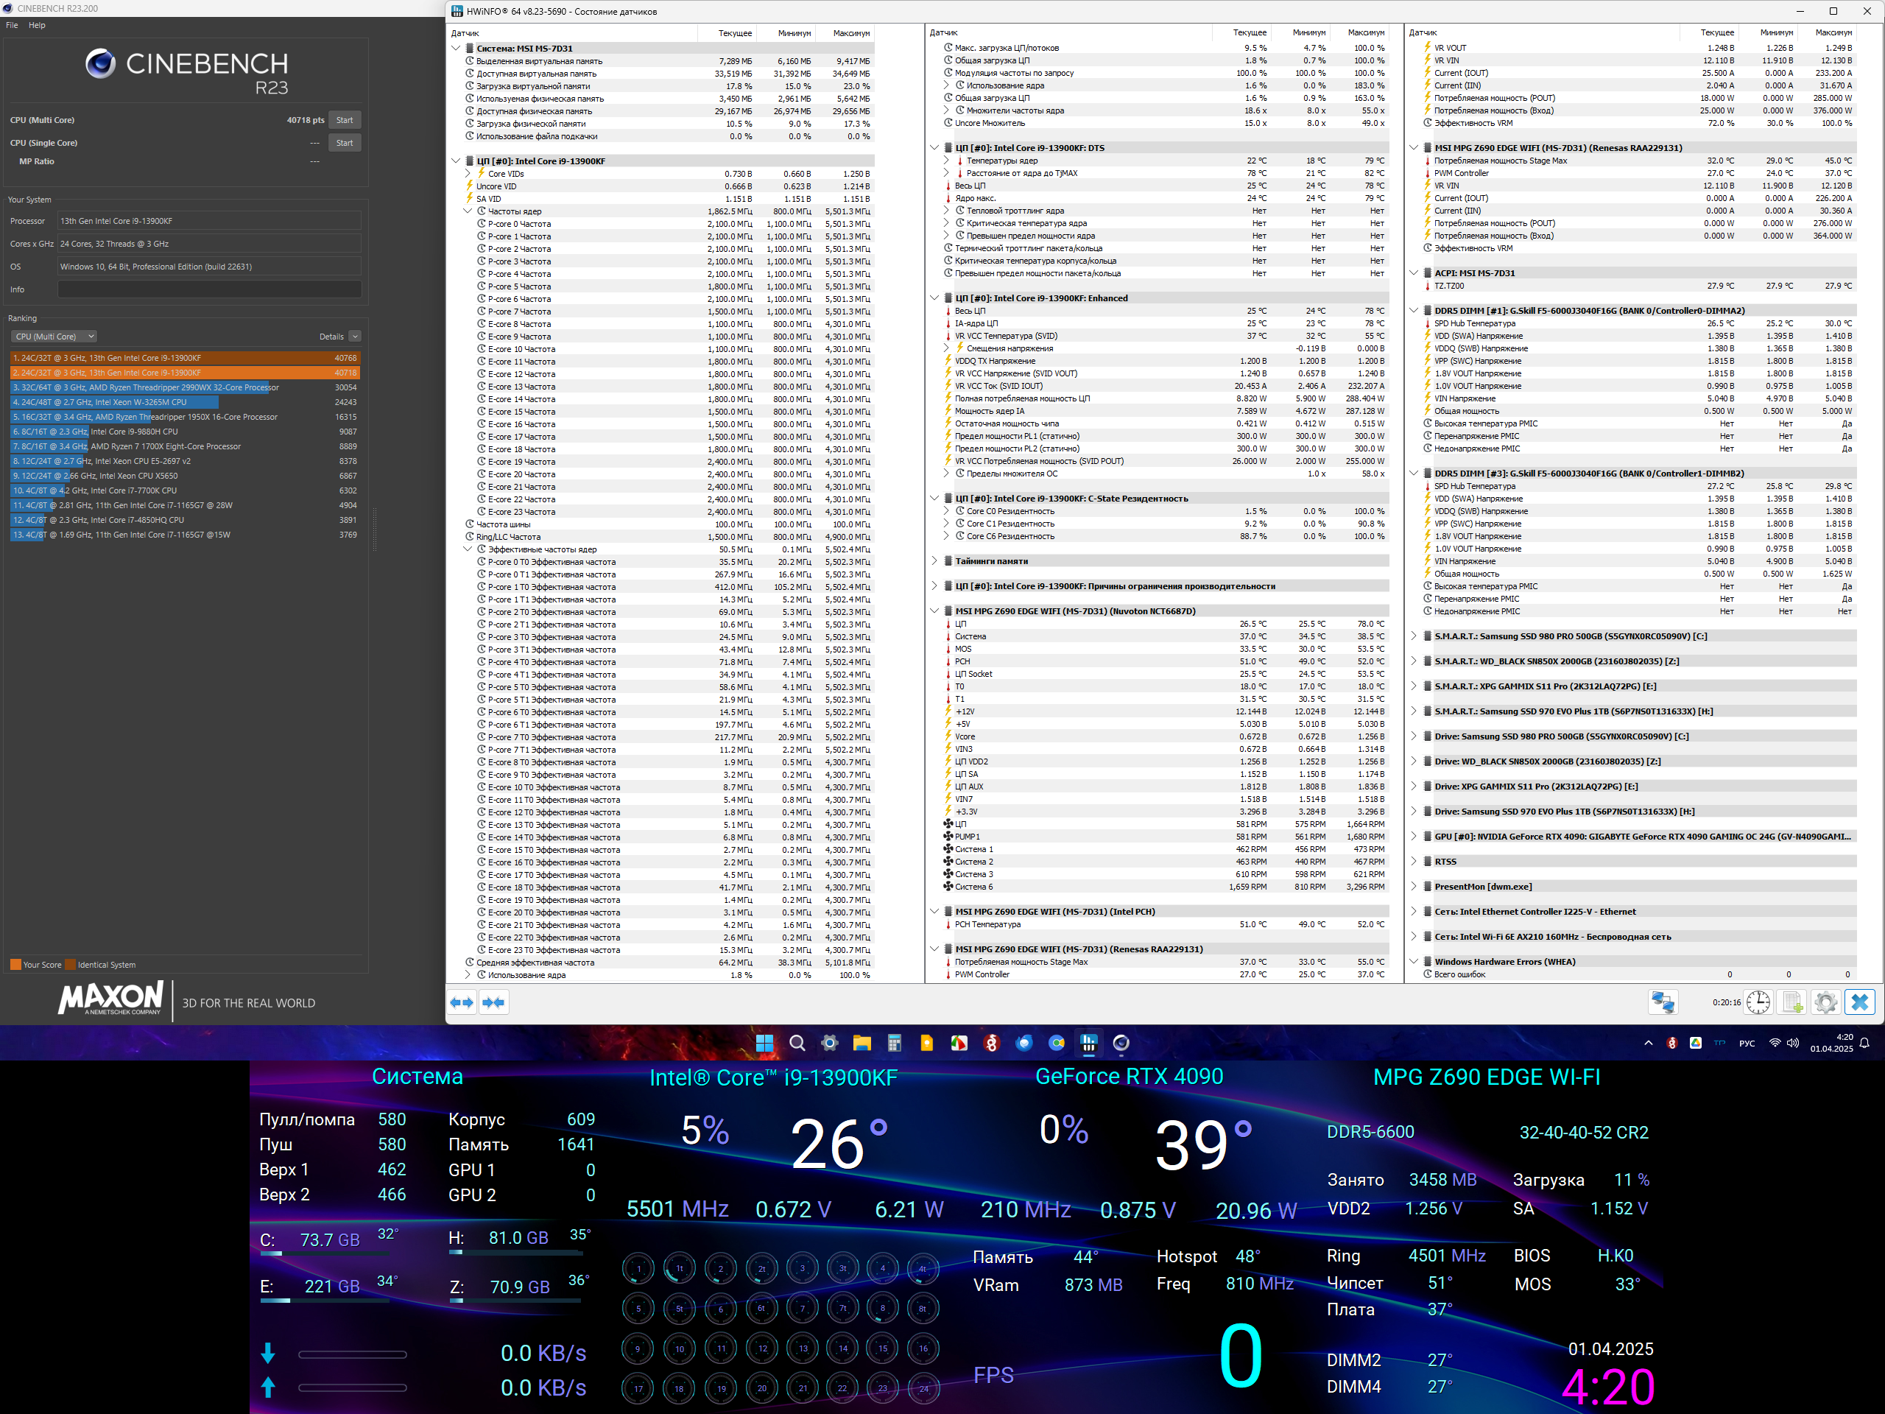This screenshot has width=1885, height=1414.
Task: Click the Info input field in Cinebench
Action: (x=209, y=289)
